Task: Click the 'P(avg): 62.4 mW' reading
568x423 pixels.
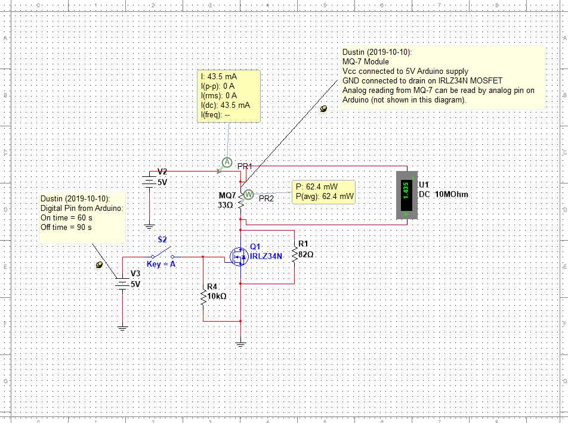Action: pos(325,197)
